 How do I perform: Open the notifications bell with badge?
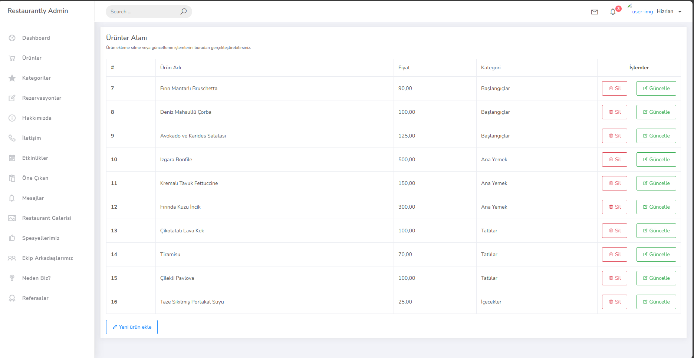(613, 12)
